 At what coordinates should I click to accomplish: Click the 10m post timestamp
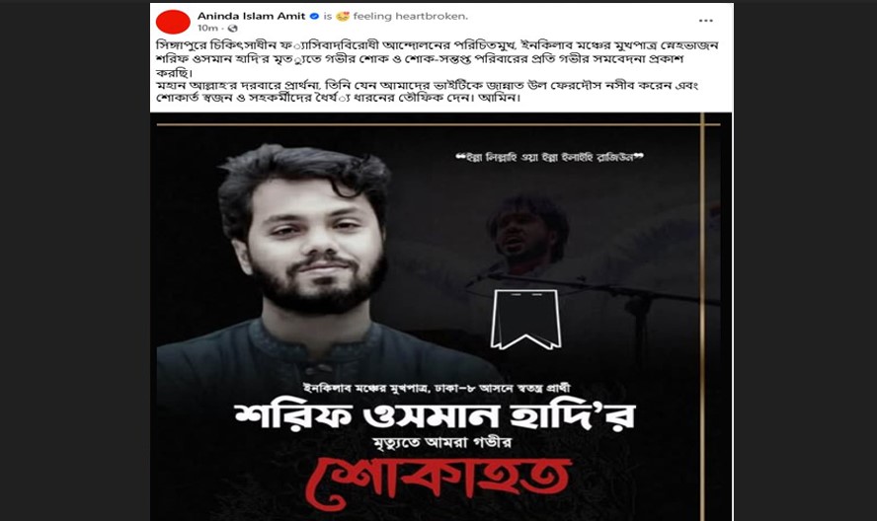207,28
